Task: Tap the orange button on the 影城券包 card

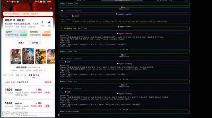Action: point(46,35)
